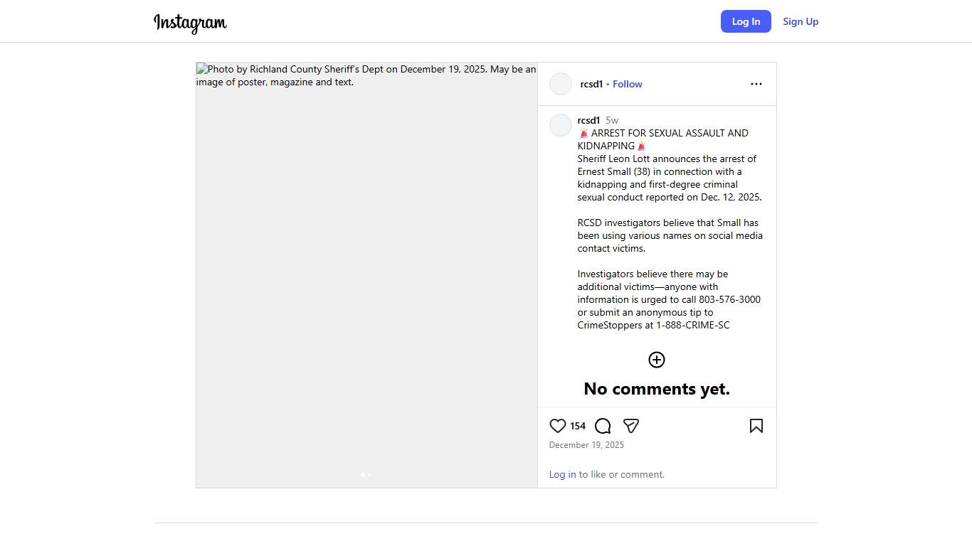Follow the rcsd1 account

627,84
